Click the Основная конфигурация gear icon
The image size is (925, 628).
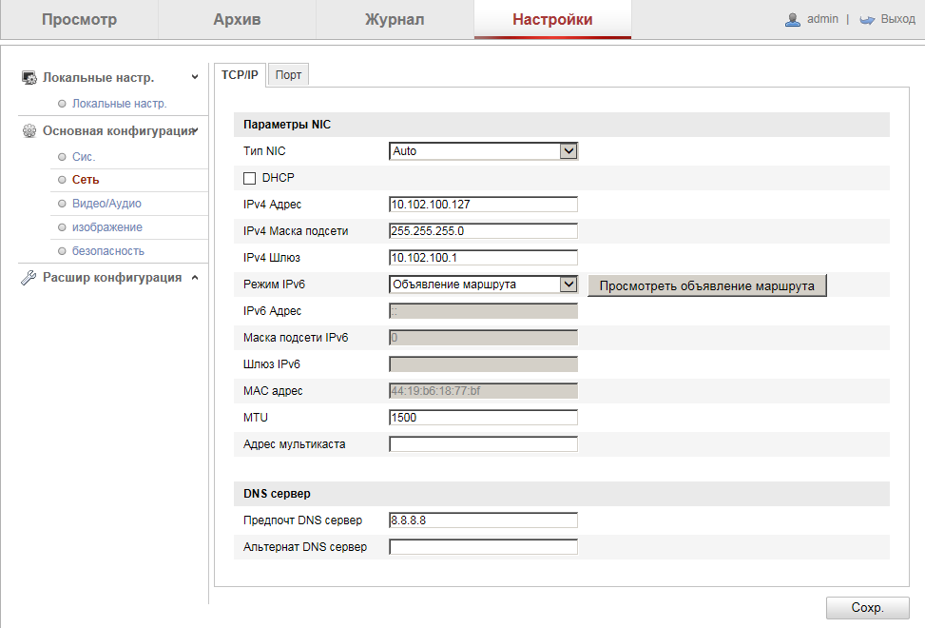coord(29,131)
